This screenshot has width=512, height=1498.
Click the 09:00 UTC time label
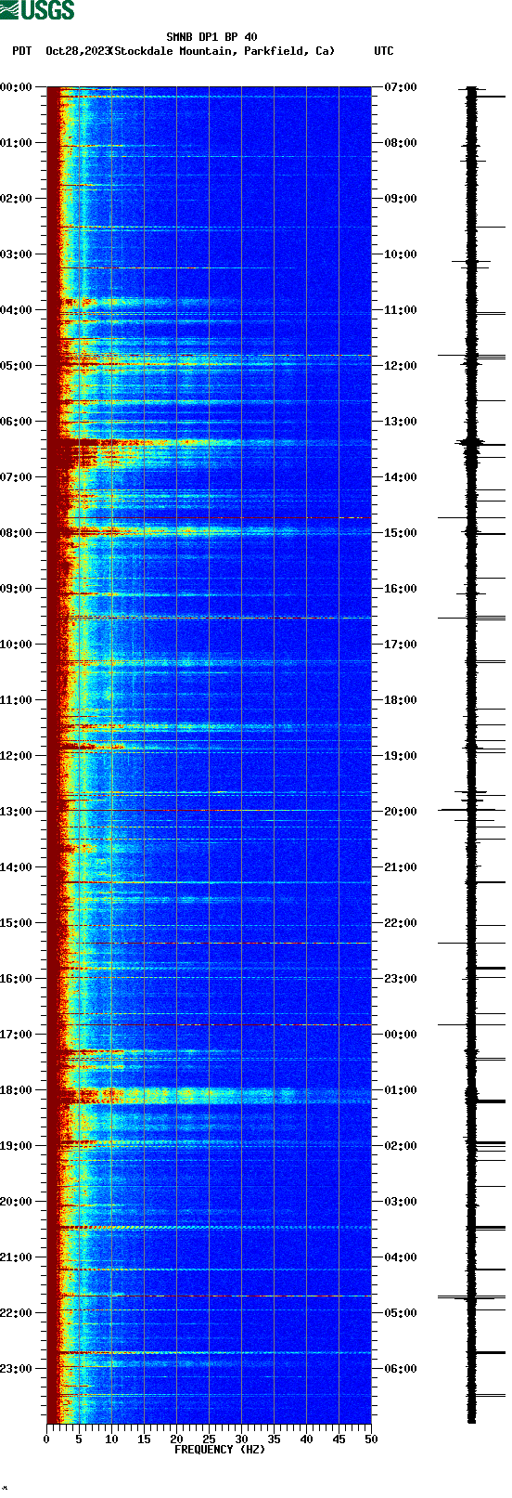coord(401,199)
